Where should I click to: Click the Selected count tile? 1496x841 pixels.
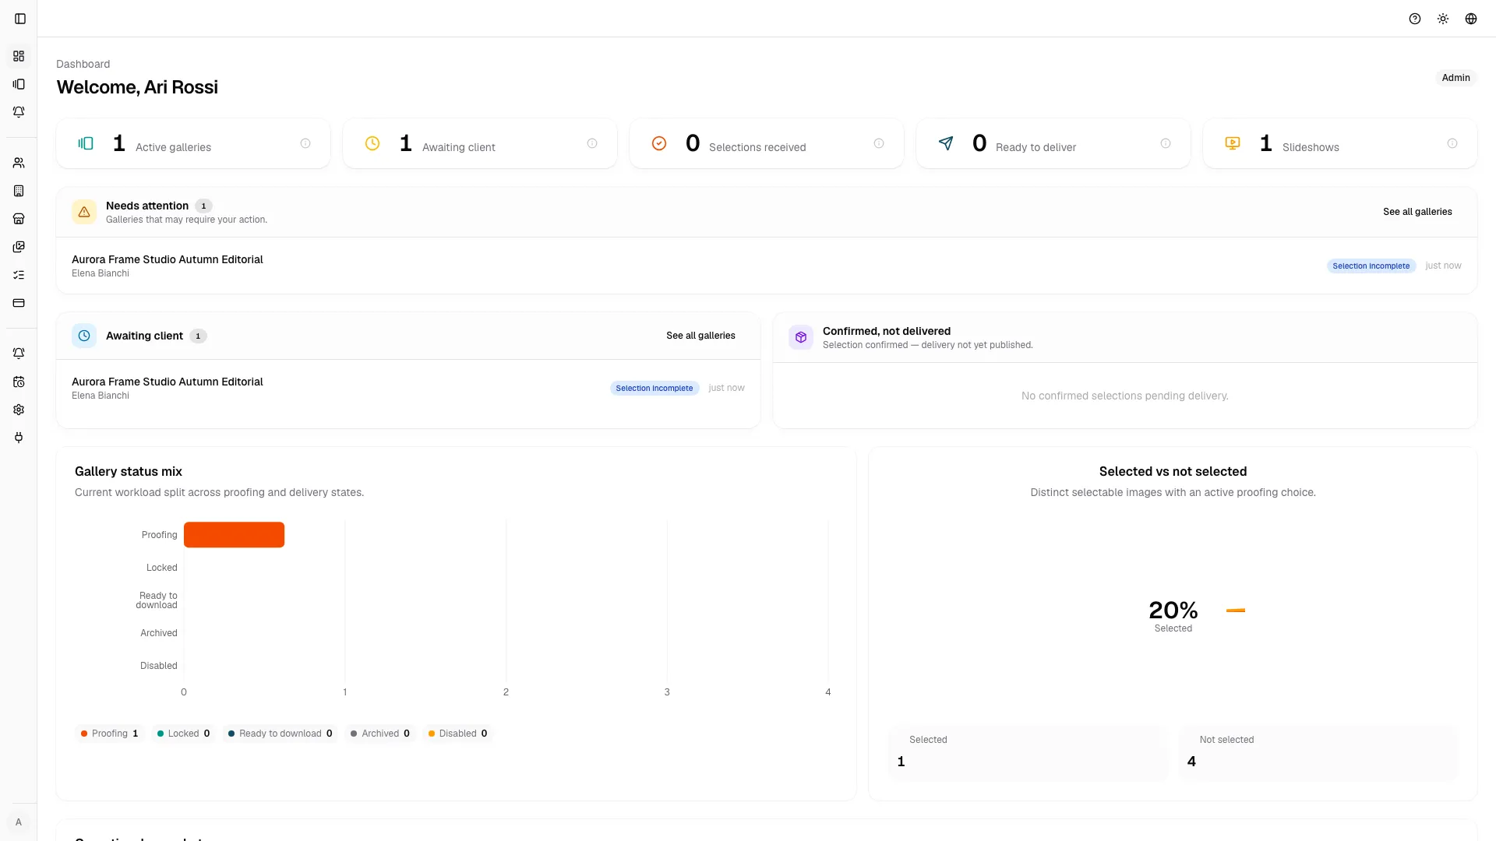[x=1028, y=753]
